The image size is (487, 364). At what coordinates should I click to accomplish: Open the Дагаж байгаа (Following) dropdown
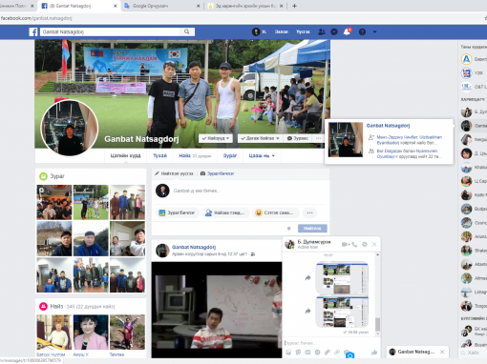(260, 138)
